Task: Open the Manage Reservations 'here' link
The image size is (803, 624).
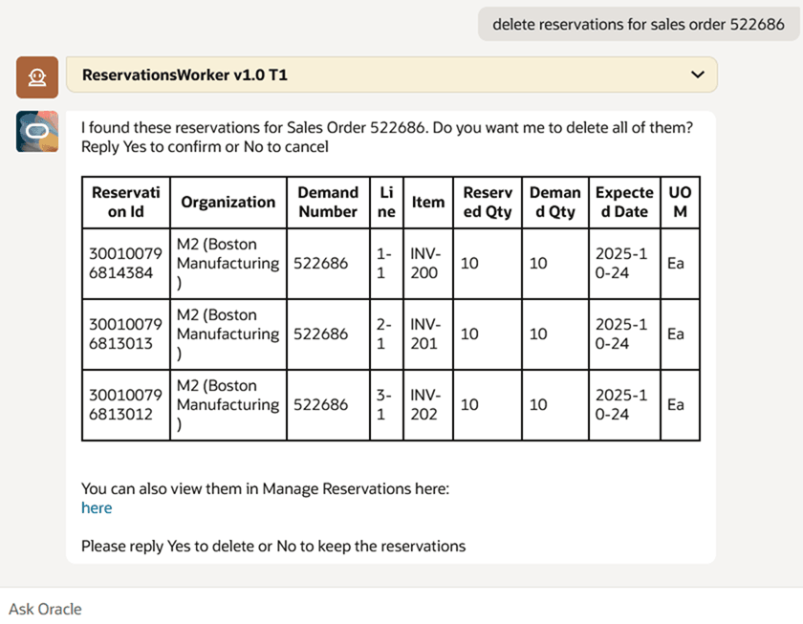Action: tap(96, 508)
